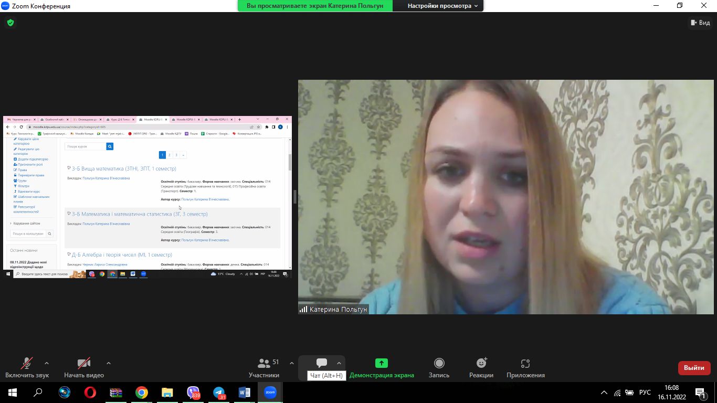Open Telegram from the taskbar
Image resolution: width=717 pixels, height=403 pixels.
click(219, 393)
